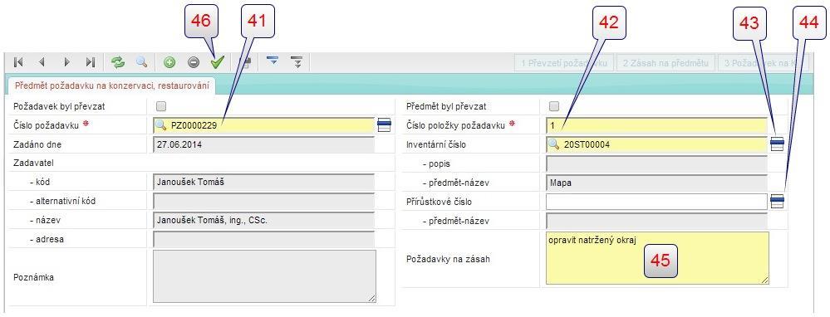
Task: Click the alternativní kód field
Action: click(263, 202)
